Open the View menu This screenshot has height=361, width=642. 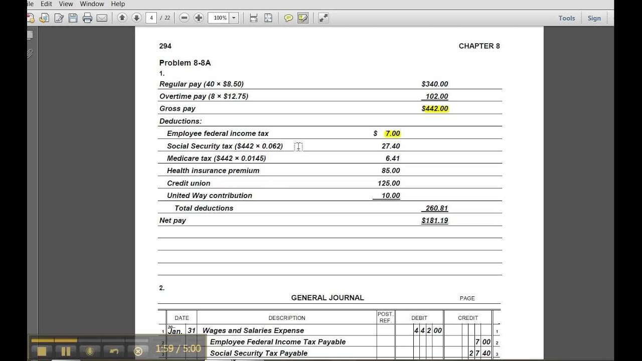pyautogui.click(x=66, y=4)
